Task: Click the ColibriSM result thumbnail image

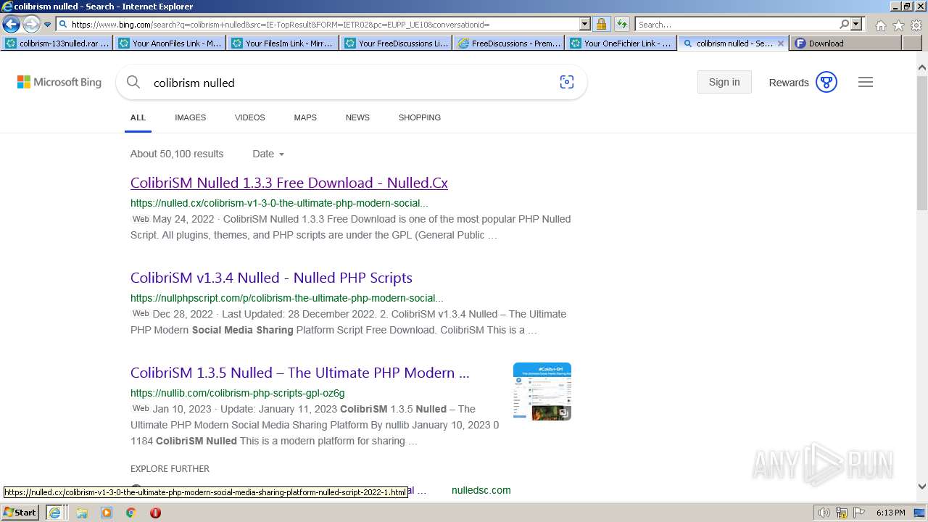Action: click(x=542, y=391)
